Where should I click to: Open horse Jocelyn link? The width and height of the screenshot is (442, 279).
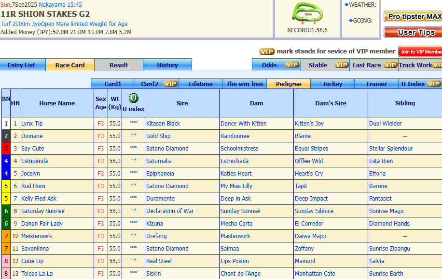30,173
